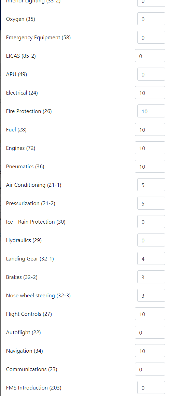
Task: Click the Pressurization (21-2) input box
Action: click(151, 203)
